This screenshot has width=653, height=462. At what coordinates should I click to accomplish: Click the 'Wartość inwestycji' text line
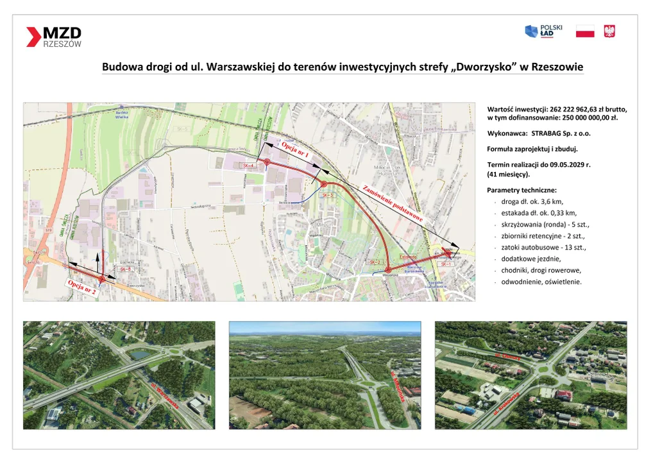[x=557, y=110]
